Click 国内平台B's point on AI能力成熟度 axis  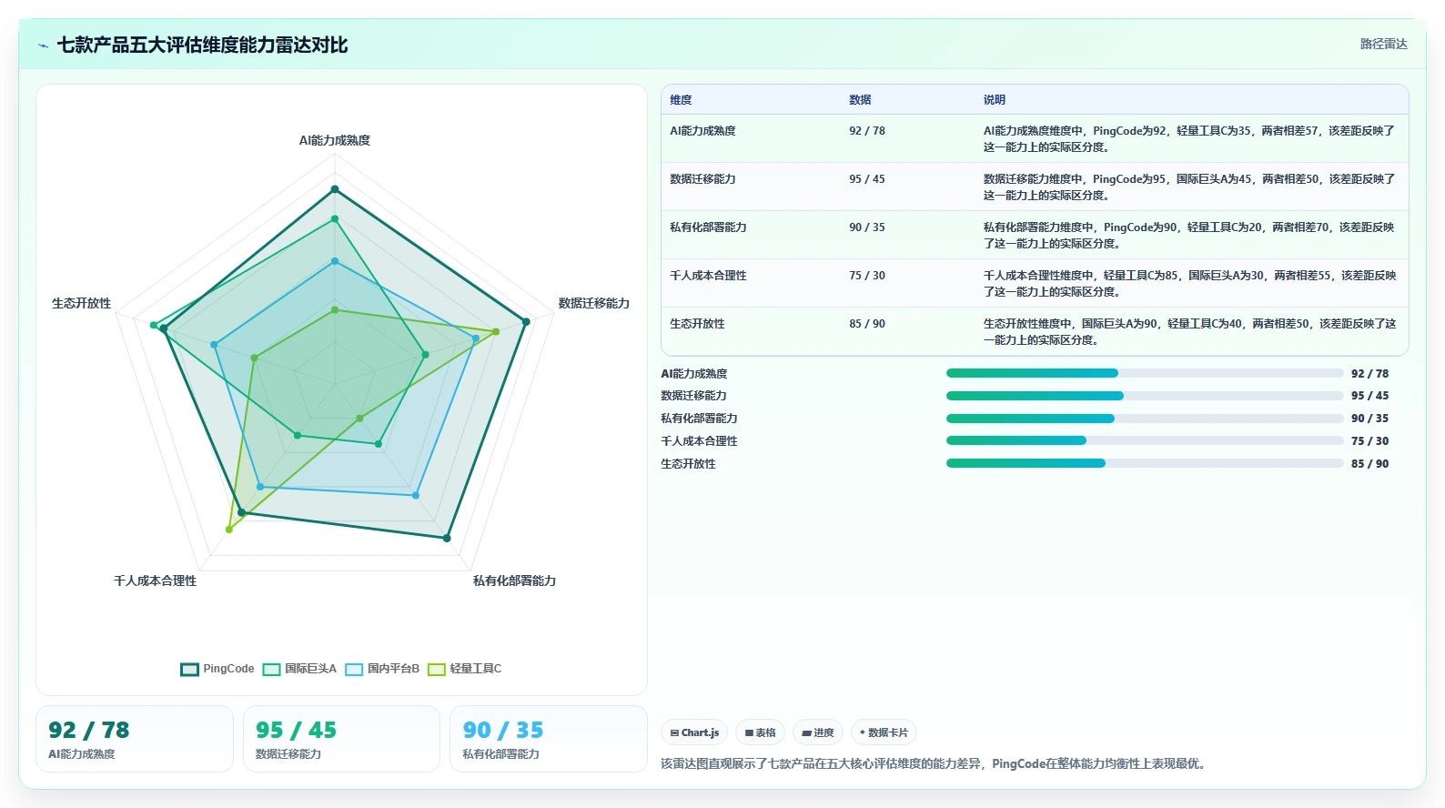coord(335,261)
